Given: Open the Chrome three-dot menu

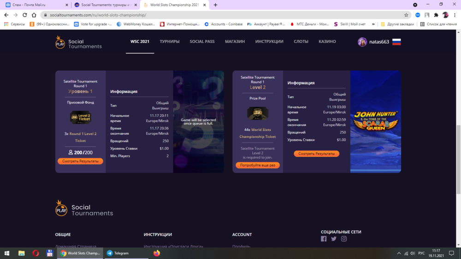Looking at the screenshot, I should pyautogui.click(x=455, y=15).
